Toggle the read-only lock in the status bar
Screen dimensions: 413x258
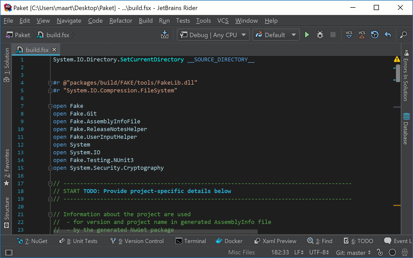click(379, 253)
